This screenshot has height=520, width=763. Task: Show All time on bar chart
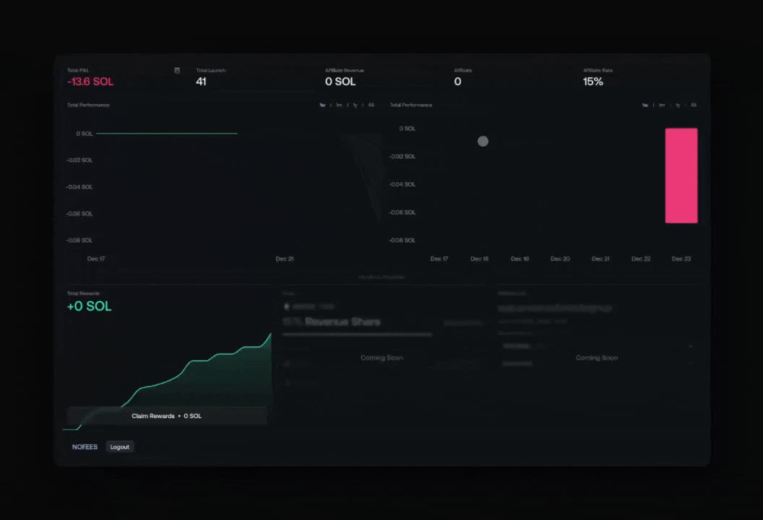click(x=694, y=105)
